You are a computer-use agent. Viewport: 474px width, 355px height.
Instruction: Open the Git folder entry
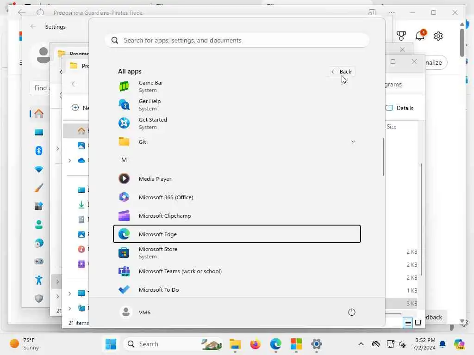pos(237,141)
